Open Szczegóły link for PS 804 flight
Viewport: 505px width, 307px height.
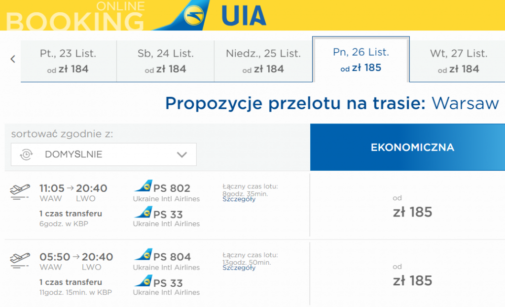(x=239, y=268)
